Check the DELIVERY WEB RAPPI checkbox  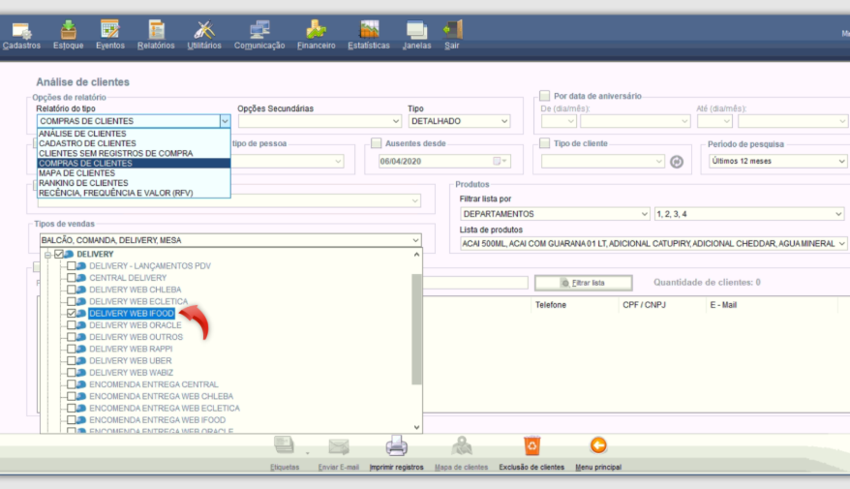[71, 349]
